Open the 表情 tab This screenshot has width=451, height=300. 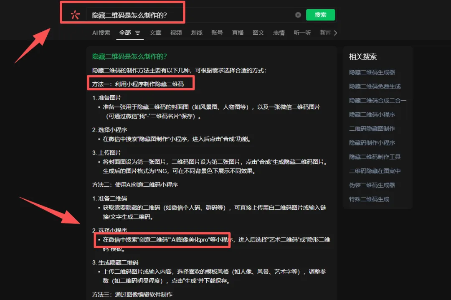pyautogui.click(x=279, y=33)
